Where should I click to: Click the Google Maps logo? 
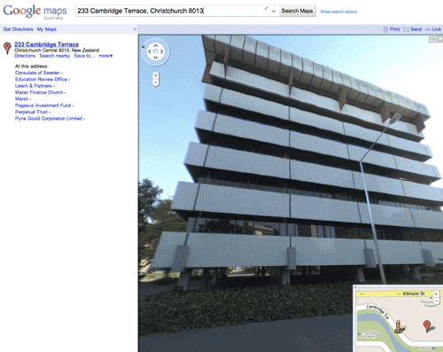(35, 12)
